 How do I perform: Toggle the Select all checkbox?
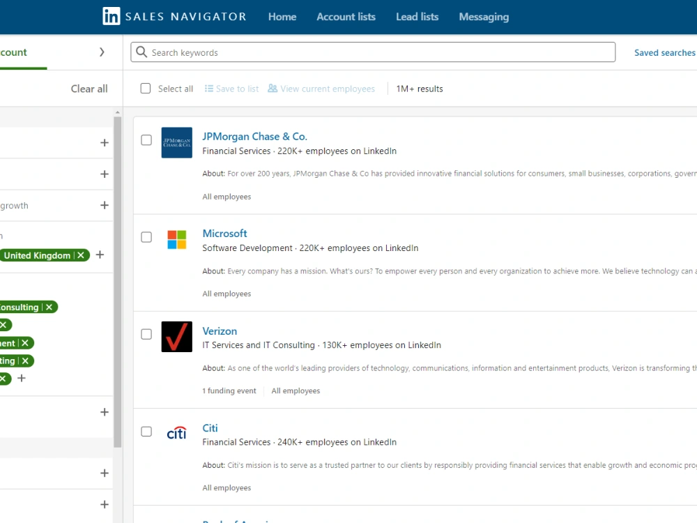pyautogui.click(x=146, y=89)
